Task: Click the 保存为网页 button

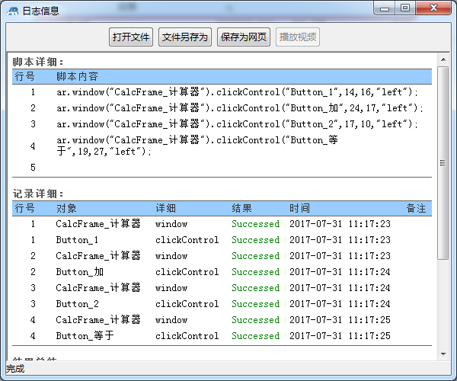Action: click(244, 37)
